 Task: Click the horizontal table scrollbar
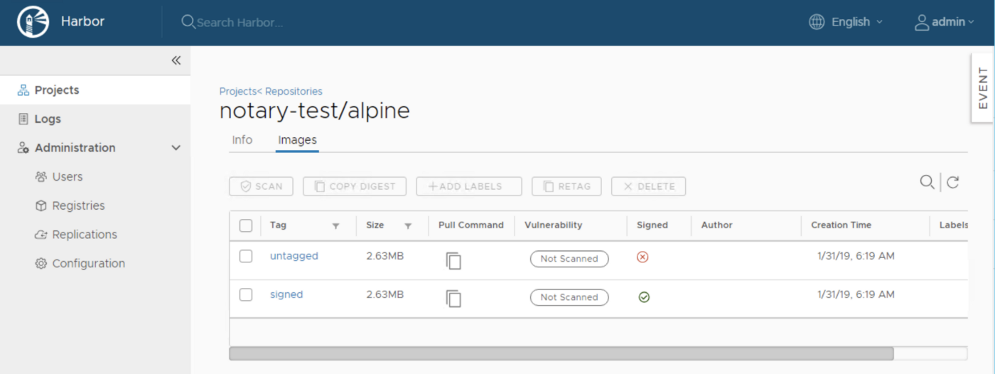[561, 353]
